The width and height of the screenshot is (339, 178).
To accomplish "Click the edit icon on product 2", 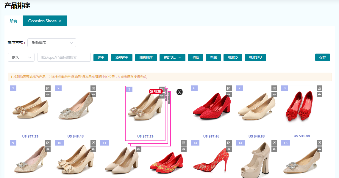I will click(x=93, y=88).
